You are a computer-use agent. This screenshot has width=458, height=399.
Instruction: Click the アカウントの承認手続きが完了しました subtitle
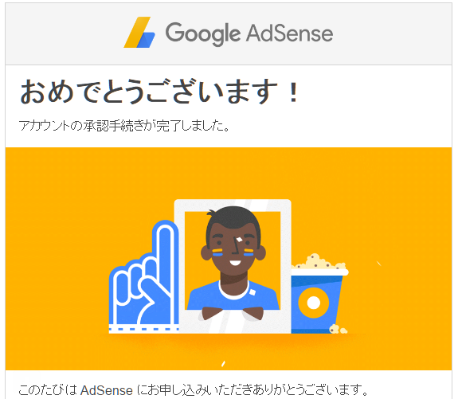[x=124, y=126]
